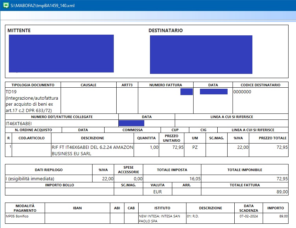Select 89,00 under IMPORTO in payment row
This screenshot has height=228, width=296.
284,216
